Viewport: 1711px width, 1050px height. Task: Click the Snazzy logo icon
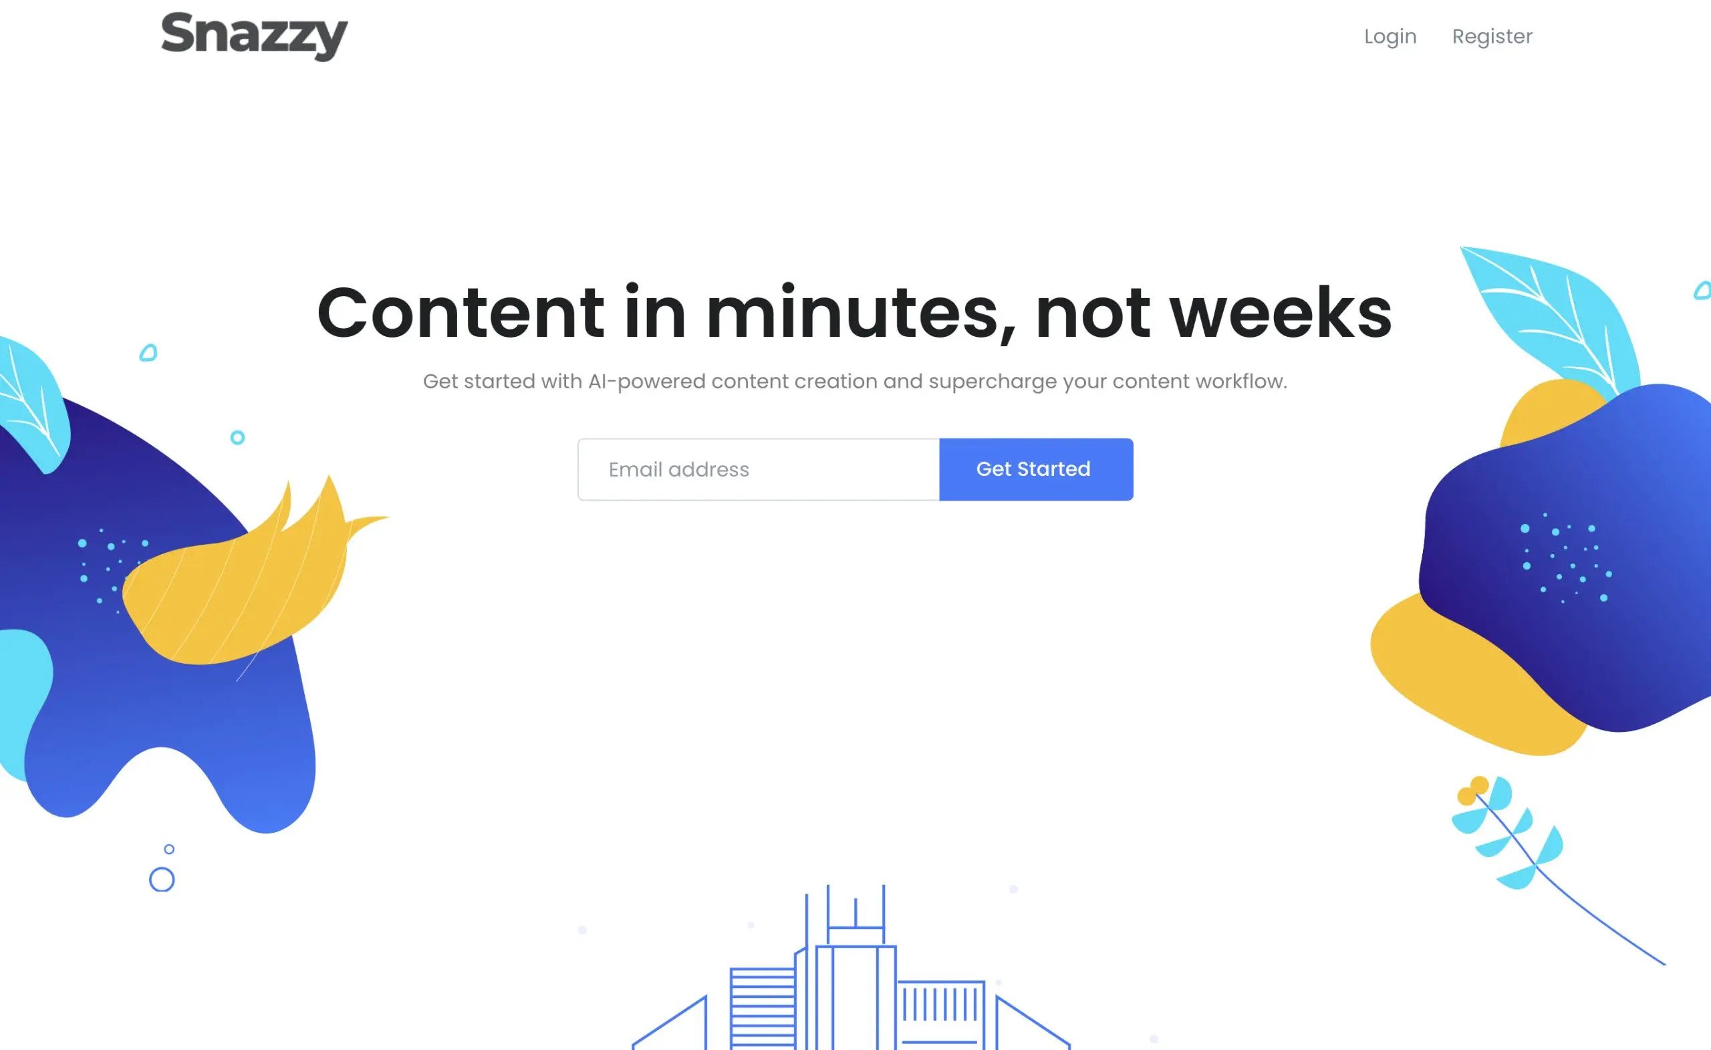[x=253, y=37]
